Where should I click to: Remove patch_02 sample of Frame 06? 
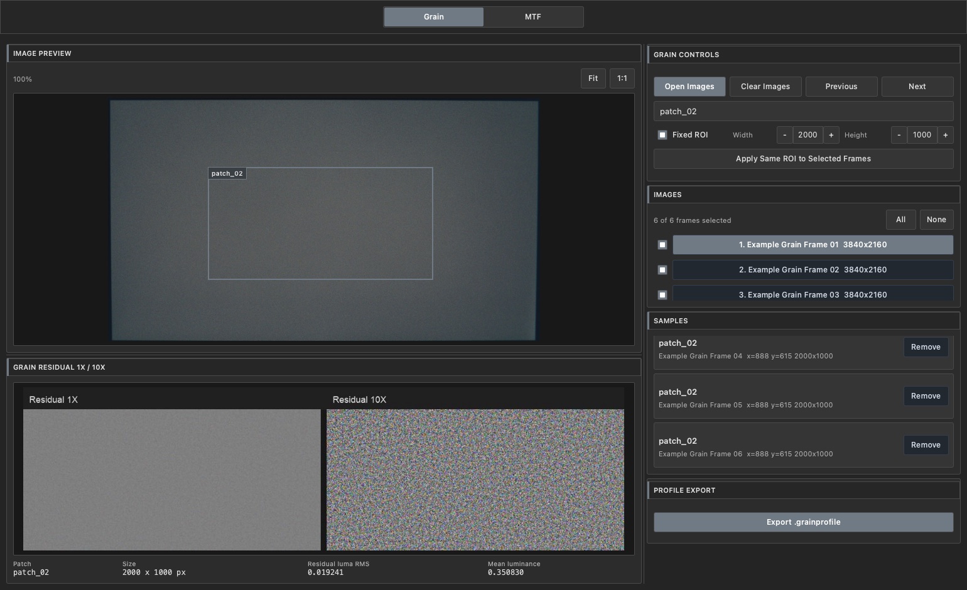point(926,445)
